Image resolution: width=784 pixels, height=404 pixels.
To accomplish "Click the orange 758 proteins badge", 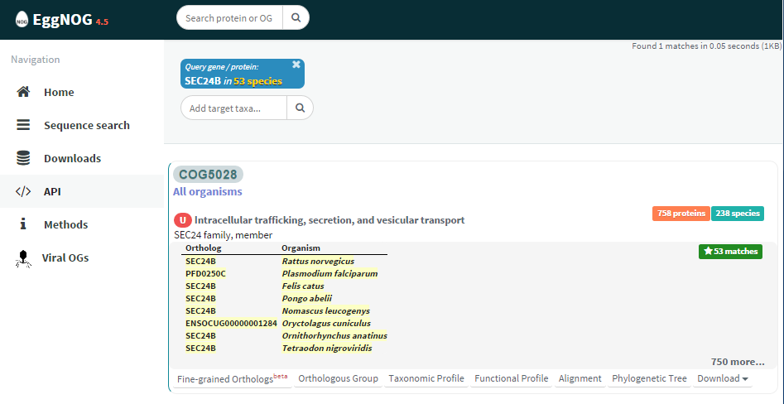I will click(x=680, y=214).
